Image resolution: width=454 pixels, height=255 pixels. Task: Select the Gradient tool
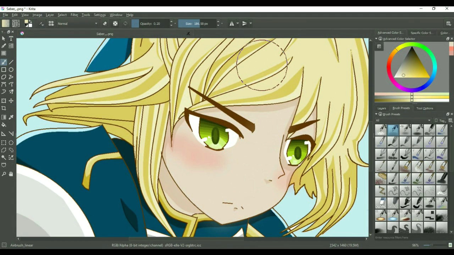pyautogui.click(x=4, y=117)
